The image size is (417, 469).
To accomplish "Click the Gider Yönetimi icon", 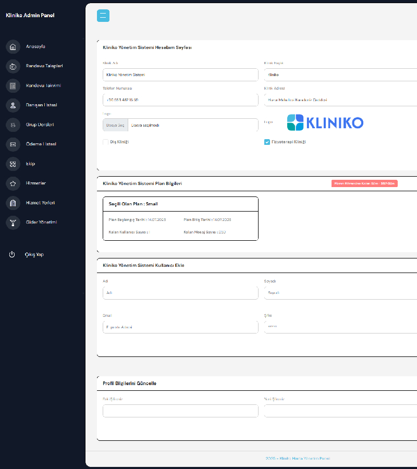I will point(13,223).
